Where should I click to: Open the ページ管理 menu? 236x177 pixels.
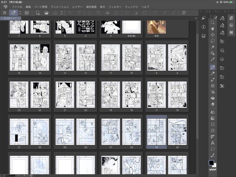tap(41, 7)
